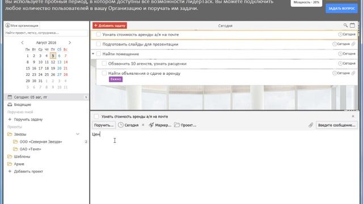This screenshot has height=204, width=363.
Task: Open the OAO Temp project
Action: tap(30, 149)
